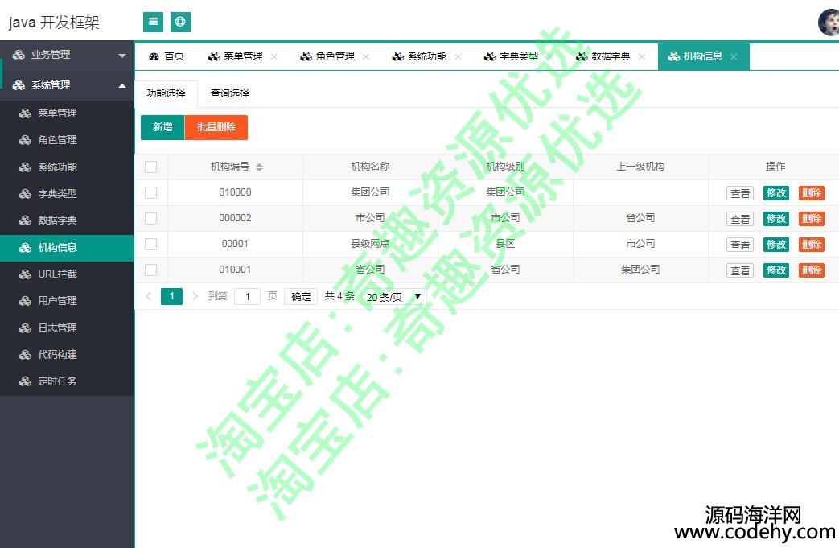Select the checkbox for row 00001
This screenshot has height=548, width=839.
click(150, 244)
